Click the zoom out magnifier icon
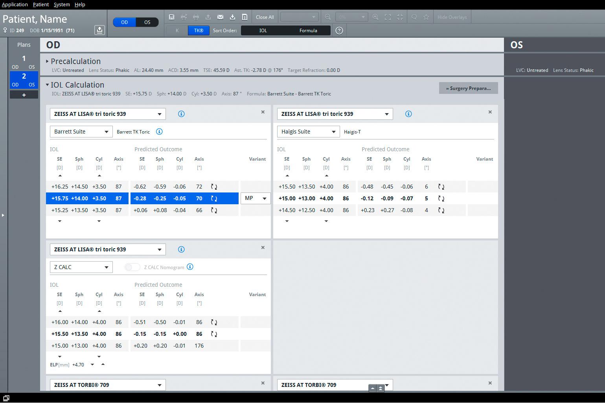Image resolution: width=605 pixels, height=403 pixels. click(327, 17)
